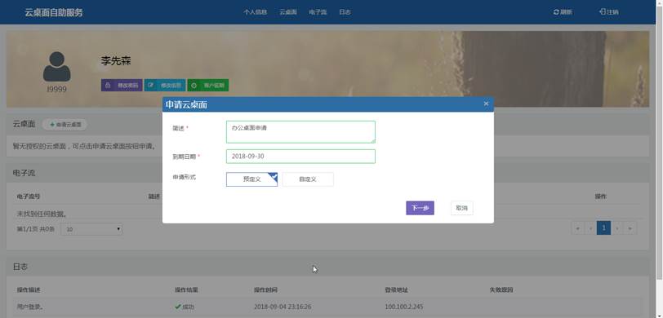663x318 pixels.
Task: Click the user ID l9999 under avatar
Action: pyautogui.click(x=56, y=90)
